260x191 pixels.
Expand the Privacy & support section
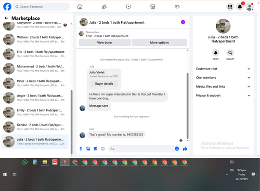(x=223, y=95)
